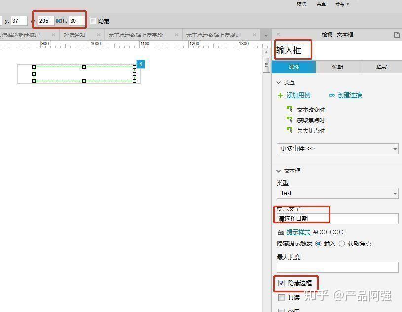Select the 获取焦点 radio button
This screenshot has width=402, height=312.
tap(342, 243)
